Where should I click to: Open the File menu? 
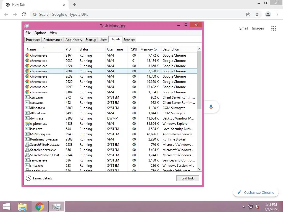click(28, 33)
